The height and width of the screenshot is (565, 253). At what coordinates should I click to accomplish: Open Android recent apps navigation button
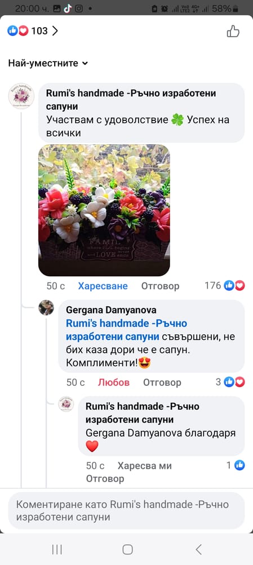[x=57, y=549]
